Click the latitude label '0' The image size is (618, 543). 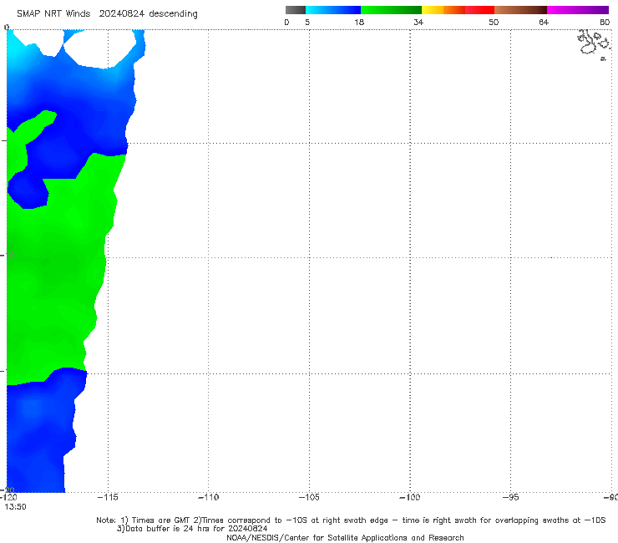7,28
